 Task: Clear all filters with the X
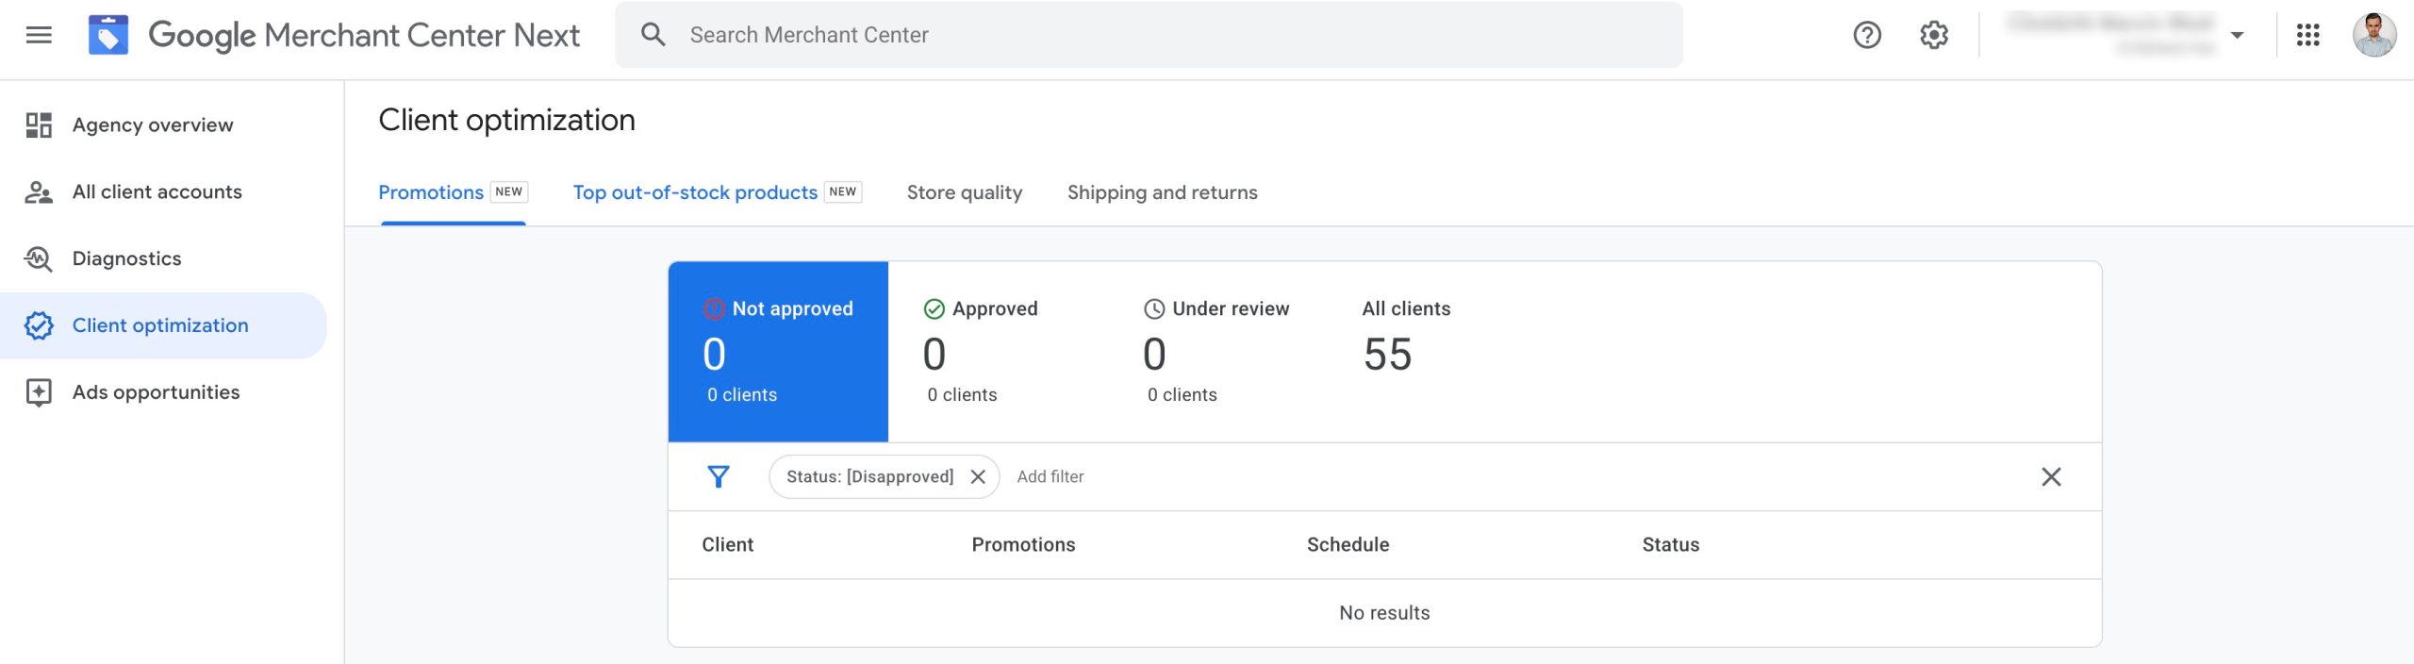pos(2051,476)
